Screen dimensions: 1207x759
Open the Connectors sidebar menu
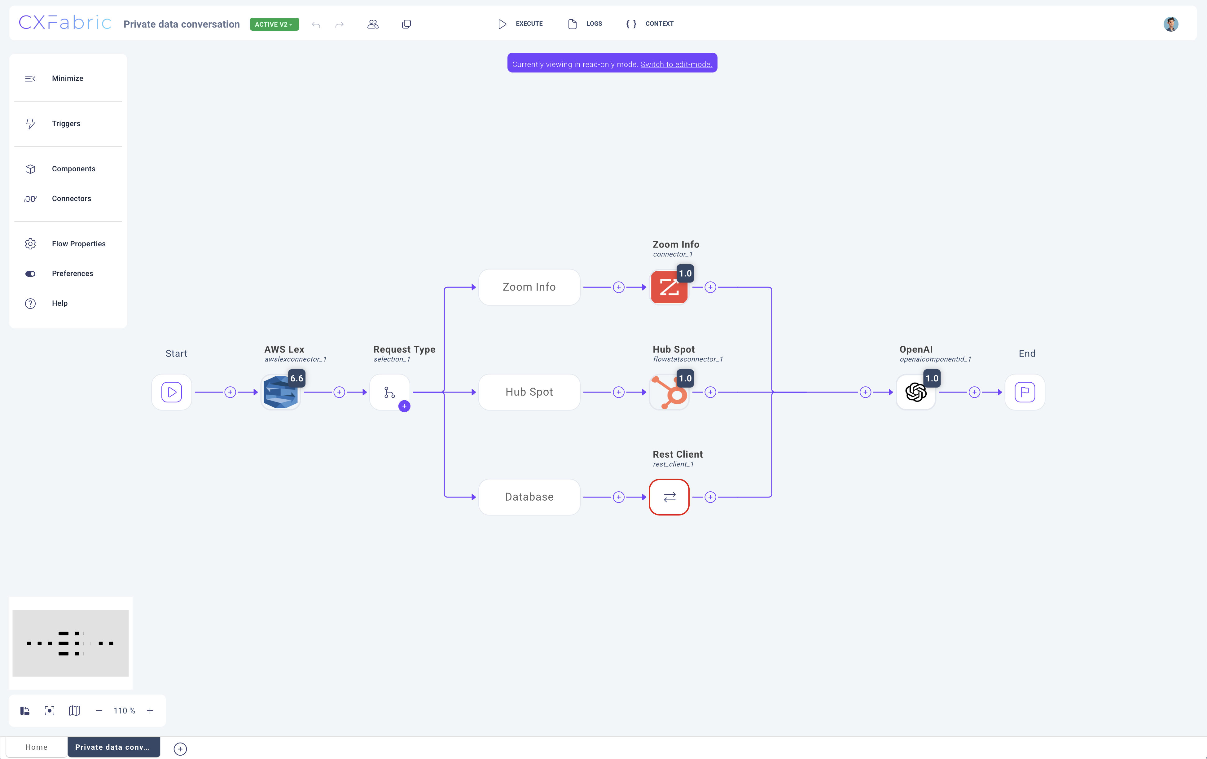pyautogui.click(x=71, y=199)
